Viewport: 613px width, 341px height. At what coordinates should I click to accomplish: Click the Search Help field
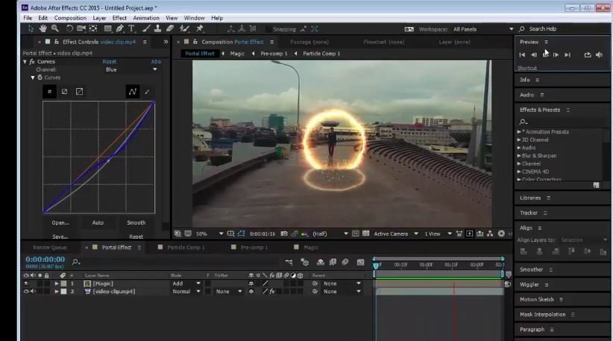(x=543, y=29)
